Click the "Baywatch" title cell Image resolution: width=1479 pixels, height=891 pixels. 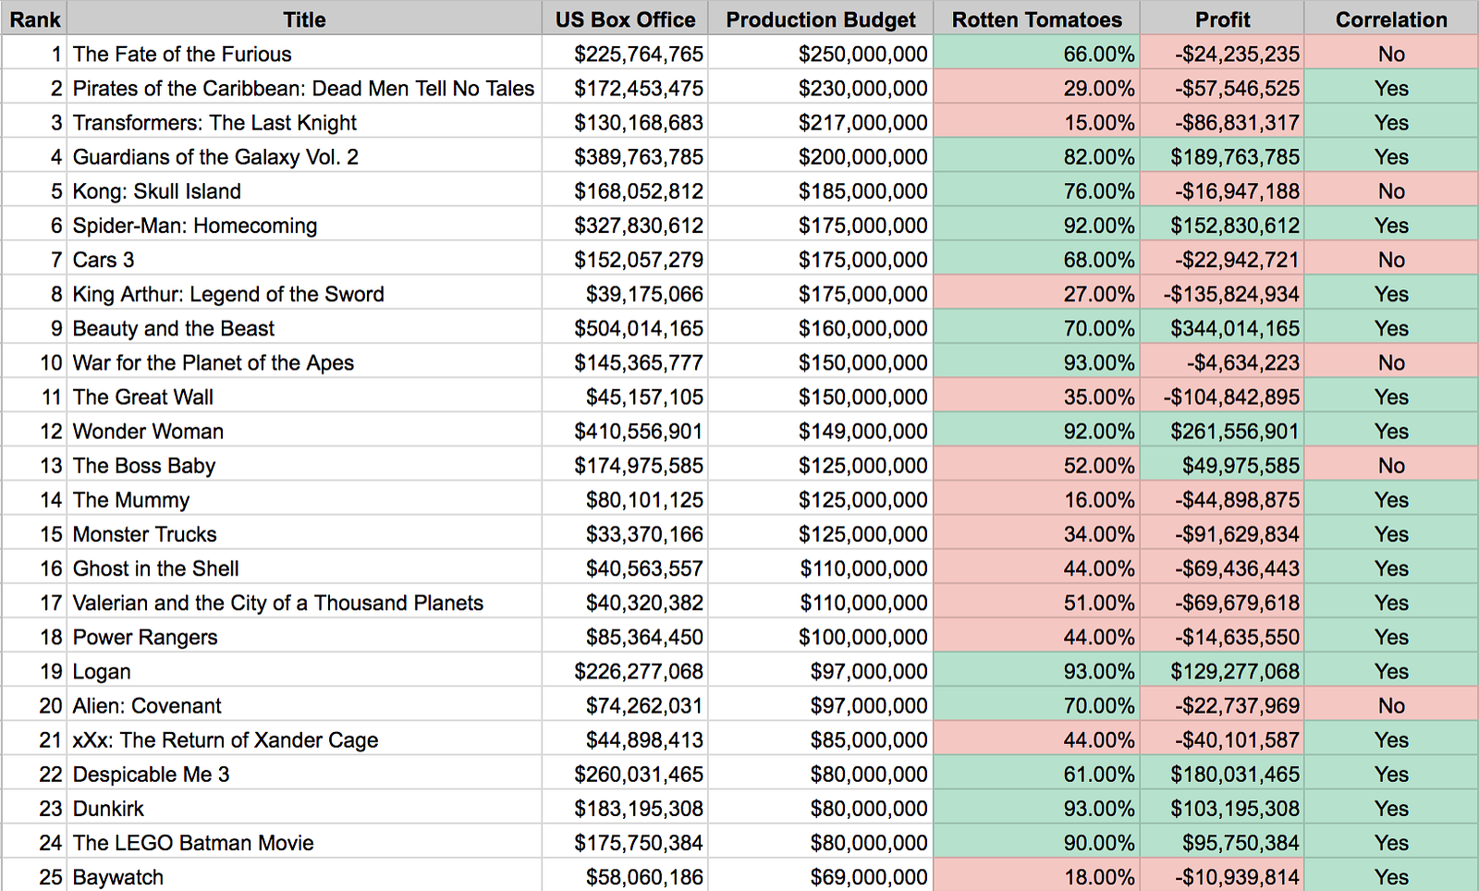pyautogui.click(x=304, y=875)
